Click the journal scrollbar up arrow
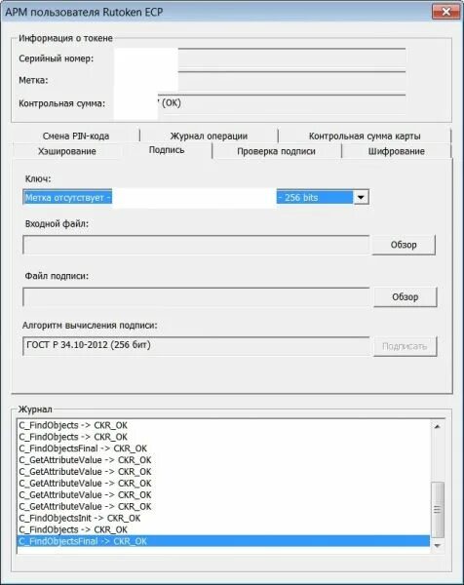This screenshot has width=464, height=585. coord(437,426)
